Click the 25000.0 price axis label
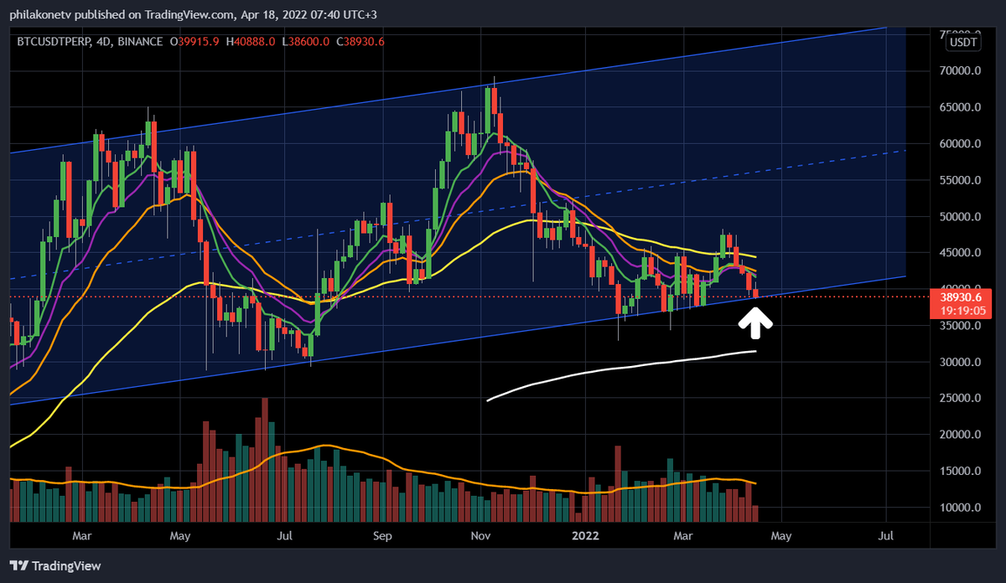 [x=960, y=399]
